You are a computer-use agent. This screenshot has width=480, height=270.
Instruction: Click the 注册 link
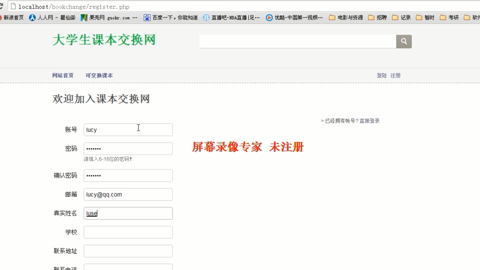click(x=395, y=75)
